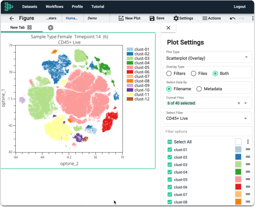
Task: Open the Actions hamburger menu icon
Action: (x=205, y=18)
